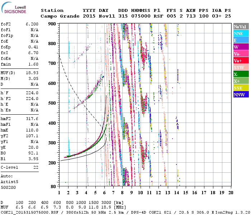This screenshot has width=251, height=215.
Task: Click the M(D) value 3.05
Action: [x=33, y=78]
